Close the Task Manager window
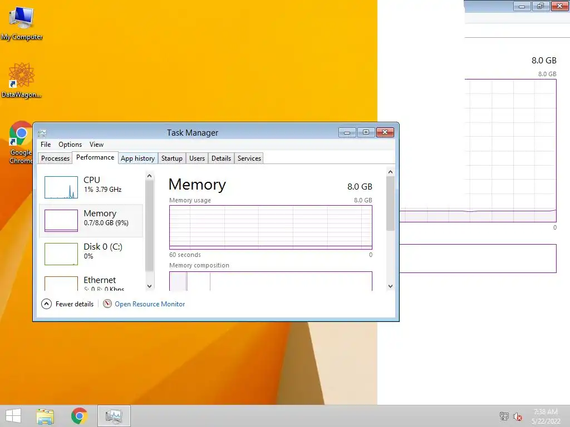 click(385, 132)
